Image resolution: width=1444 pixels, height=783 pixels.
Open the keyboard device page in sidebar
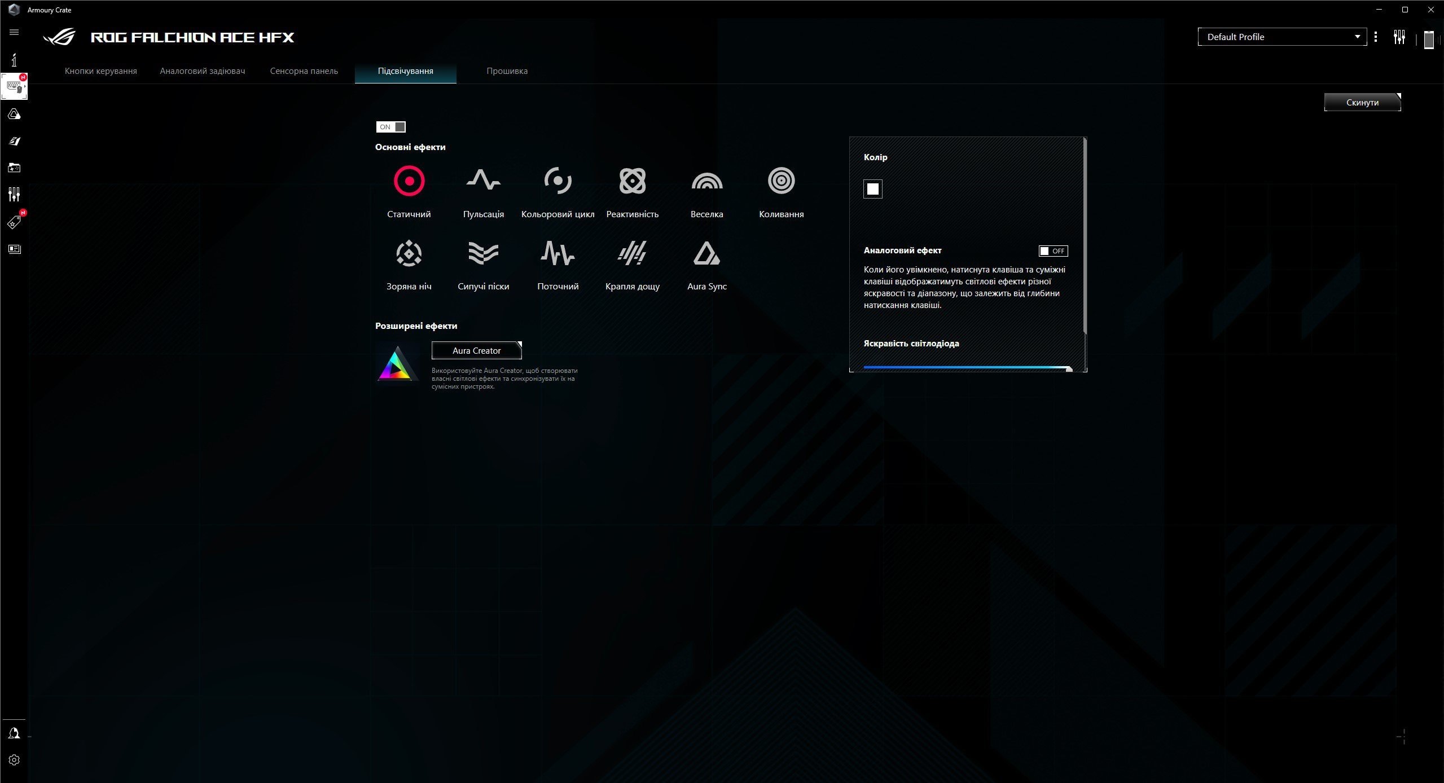[x=14, y=86]
